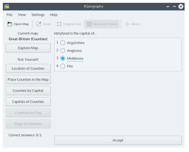Screen dimensions: 189x152
Task: Select the Argyllshire radio option
Action: coord(63,43)
